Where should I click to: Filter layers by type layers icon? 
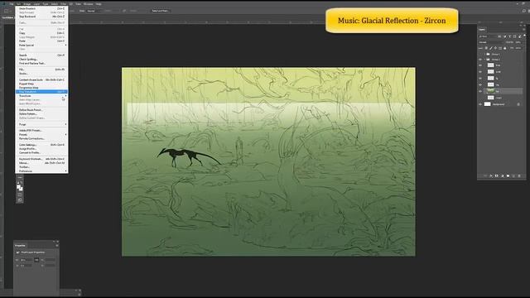[510, 36]
